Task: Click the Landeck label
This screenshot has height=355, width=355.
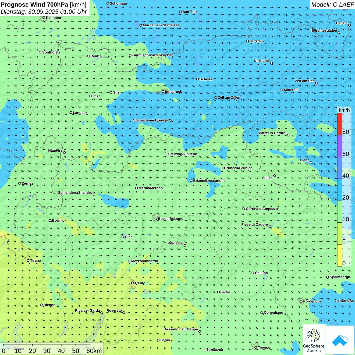Action: (x=80, y=113)
